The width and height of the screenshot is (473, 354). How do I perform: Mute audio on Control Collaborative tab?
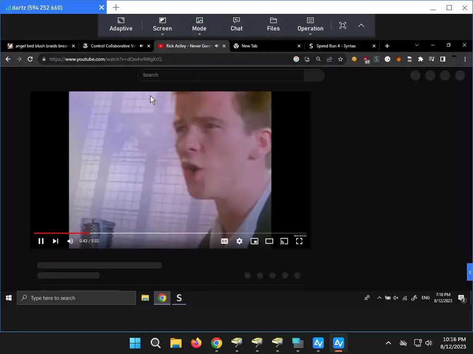pos(141,46)
